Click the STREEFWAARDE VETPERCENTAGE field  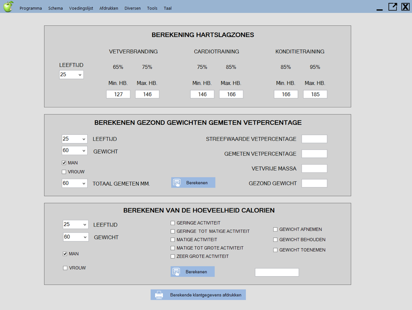pos(314,139)
